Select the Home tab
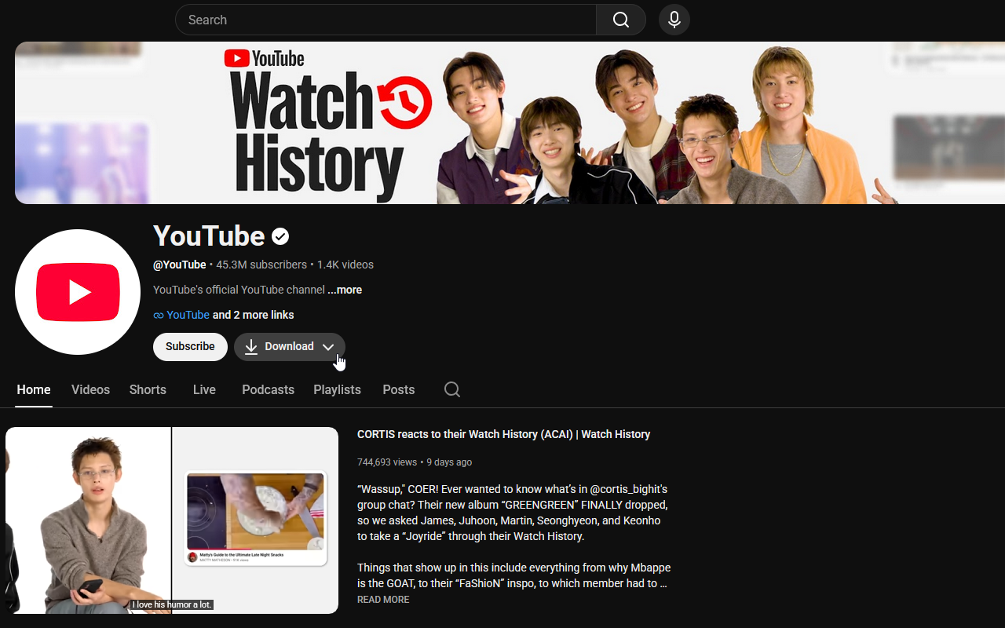The height and width of the screenshot is (628, 1005). [34, 389]
